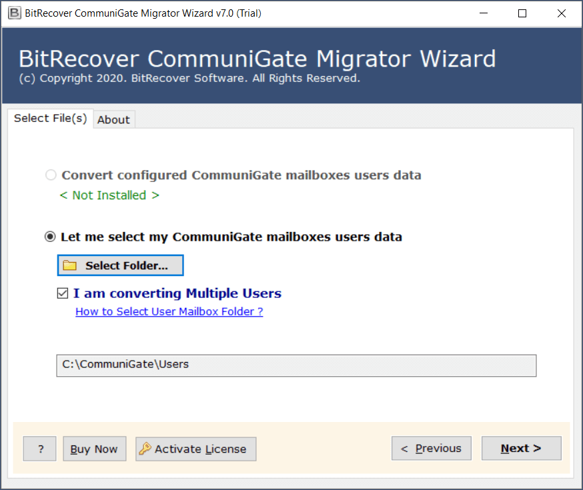Click the Buy Now button
The width and height of the screenshot is (583, 490).
click(x=94, y=449)
